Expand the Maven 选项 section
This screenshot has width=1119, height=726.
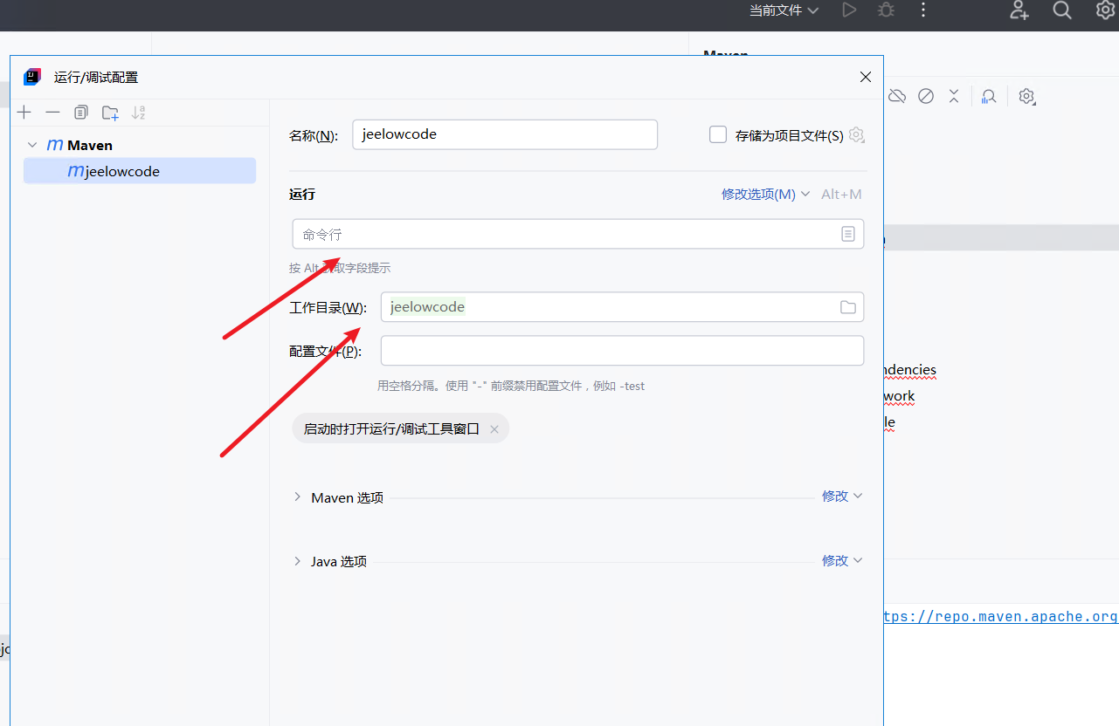click(297, 497)
